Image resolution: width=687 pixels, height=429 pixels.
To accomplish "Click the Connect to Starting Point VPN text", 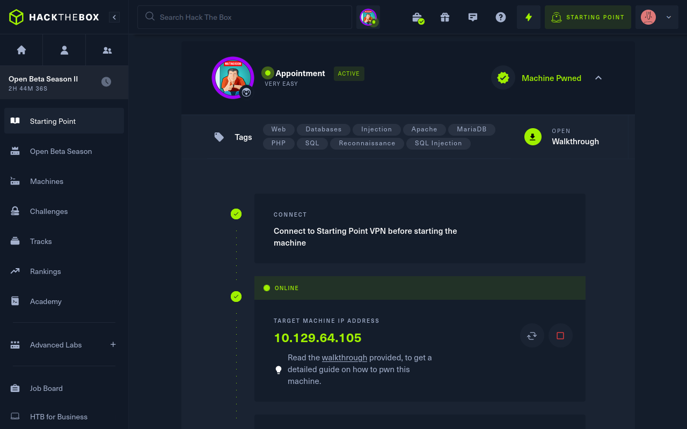I will (x=366, y=237).
